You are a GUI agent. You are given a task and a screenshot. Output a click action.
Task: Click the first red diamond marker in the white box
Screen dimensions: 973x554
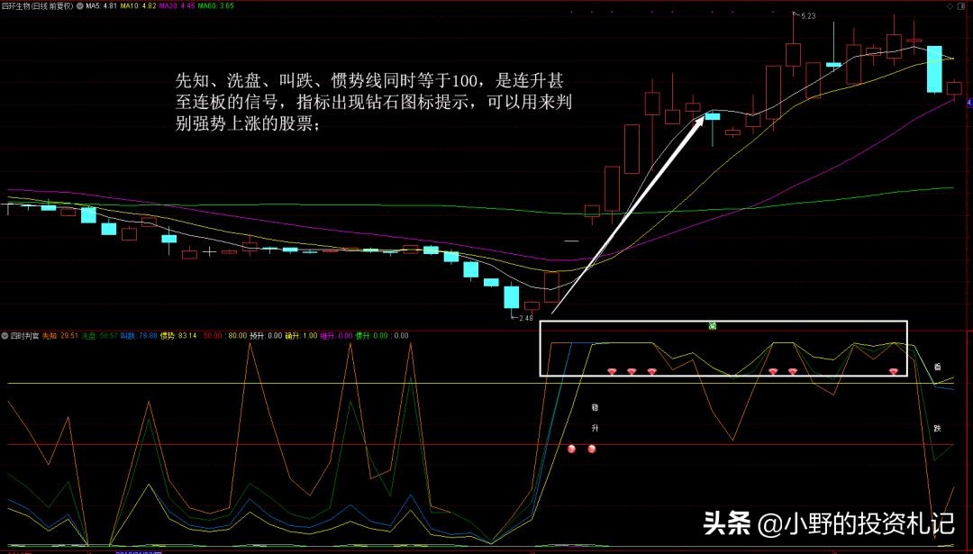tap(612, 371)
